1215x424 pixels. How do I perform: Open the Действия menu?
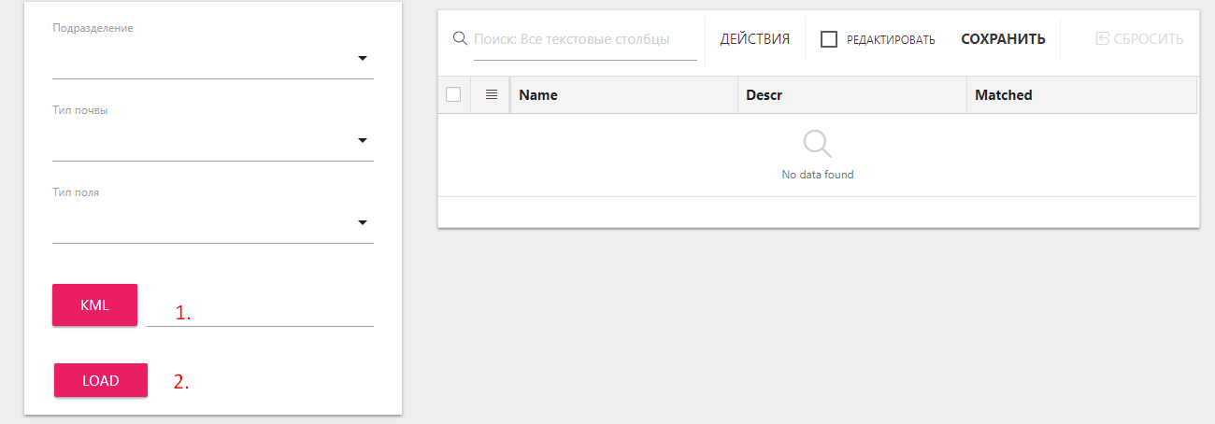coord(754,39)
